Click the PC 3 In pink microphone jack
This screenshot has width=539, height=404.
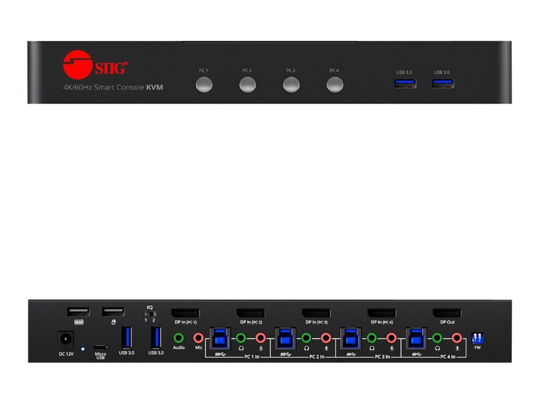tap(391, 338)
